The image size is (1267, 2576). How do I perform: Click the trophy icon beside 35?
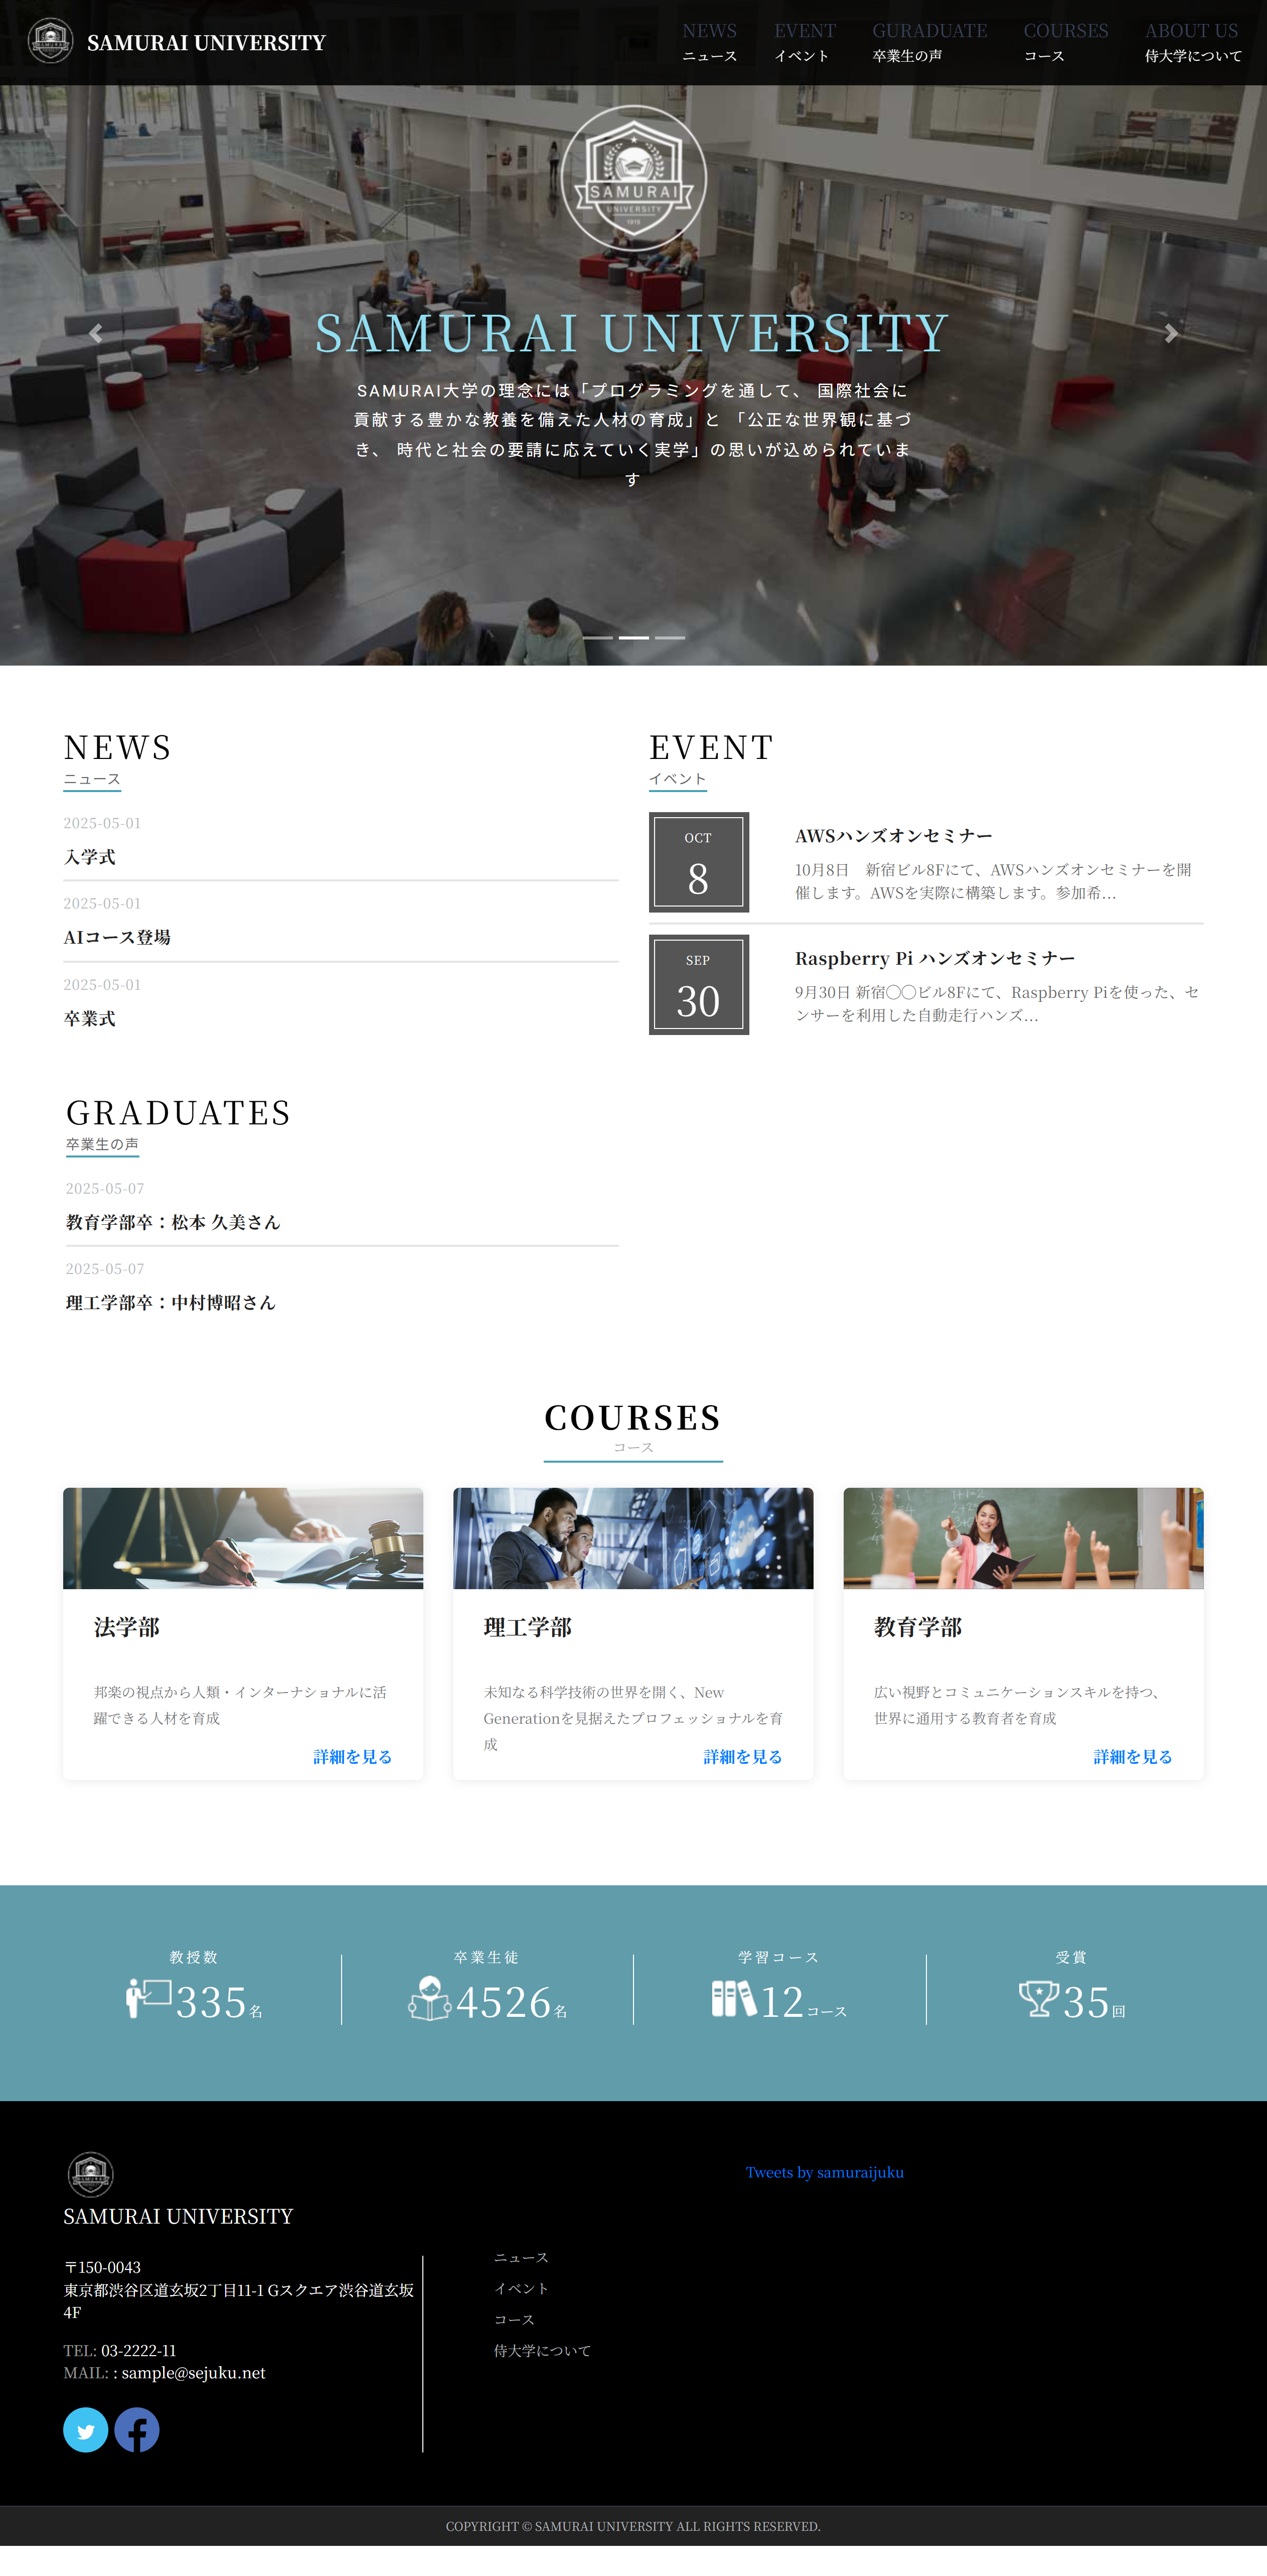point(1038,1999)
